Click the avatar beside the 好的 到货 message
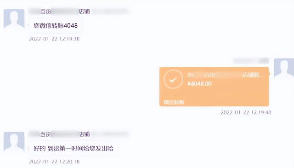This screenshot has width=294, height=168. pyautogui.click(x=14, y=141)
